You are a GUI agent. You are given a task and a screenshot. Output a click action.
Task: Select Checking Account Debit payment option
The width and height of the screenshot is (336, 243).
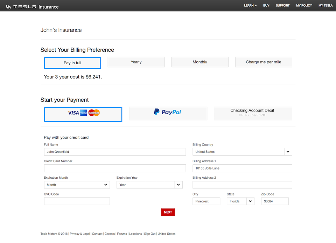253,114
